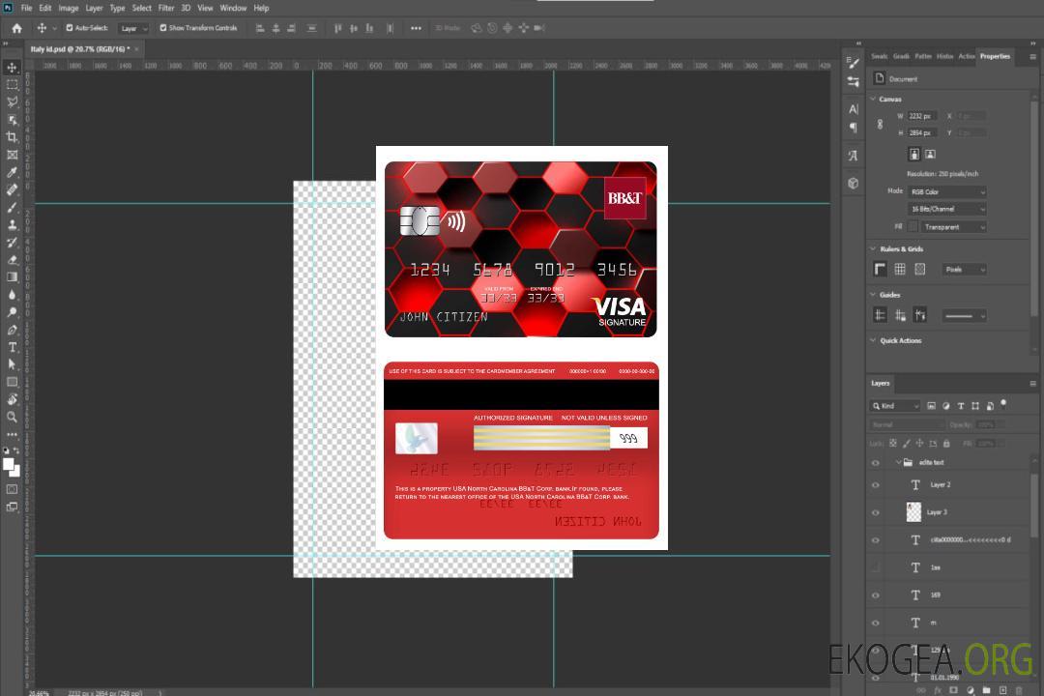Image resolution: width=1044 pixels, height=696 pixels.
Task: Select the Crop tool
Action: (x=12, y=137)
